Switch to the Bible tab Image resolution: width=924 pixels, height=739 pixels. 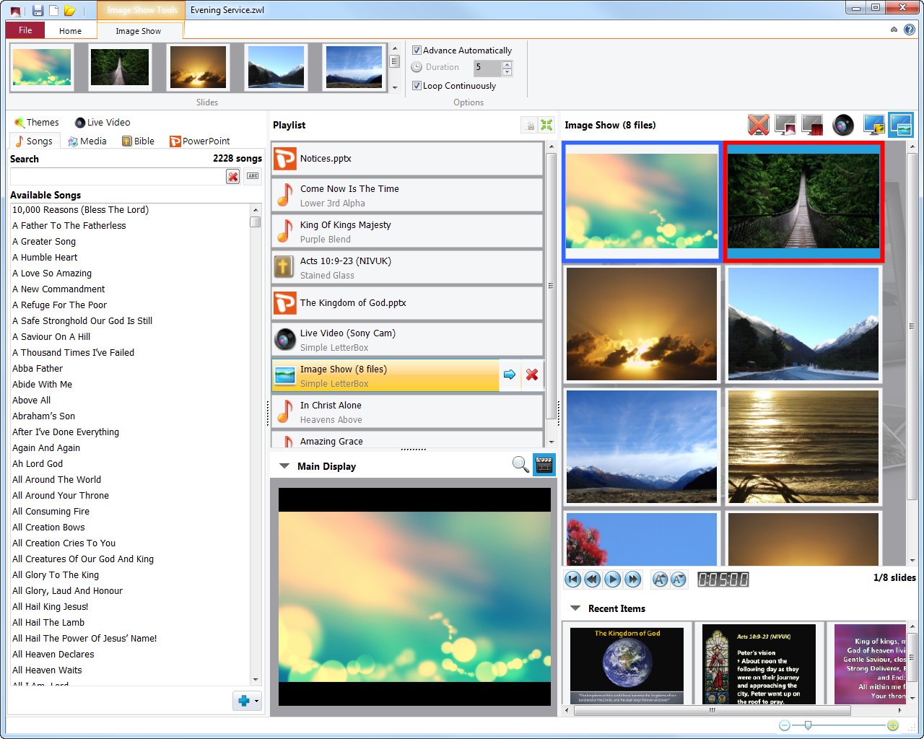pos(138,141)
